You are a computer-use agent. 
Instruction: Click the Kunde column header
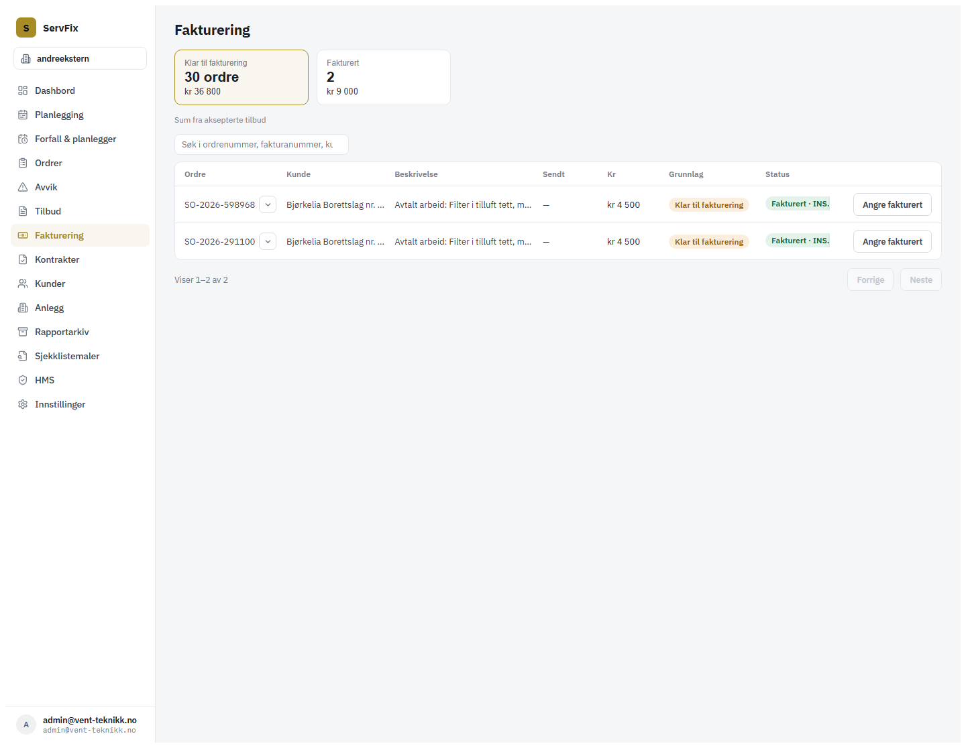coord(299,174)
